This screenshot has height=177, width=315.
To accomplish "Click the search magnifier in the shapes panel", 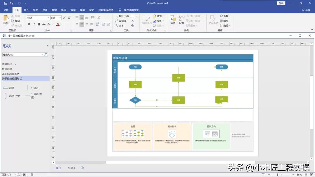I will 46,54.
